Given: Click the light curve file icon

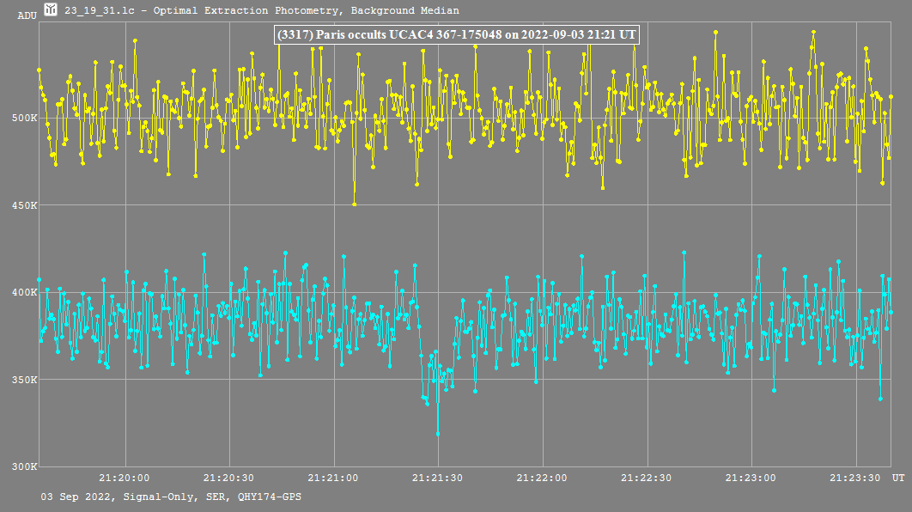Looking at the screenshot, I should point(52,10).
